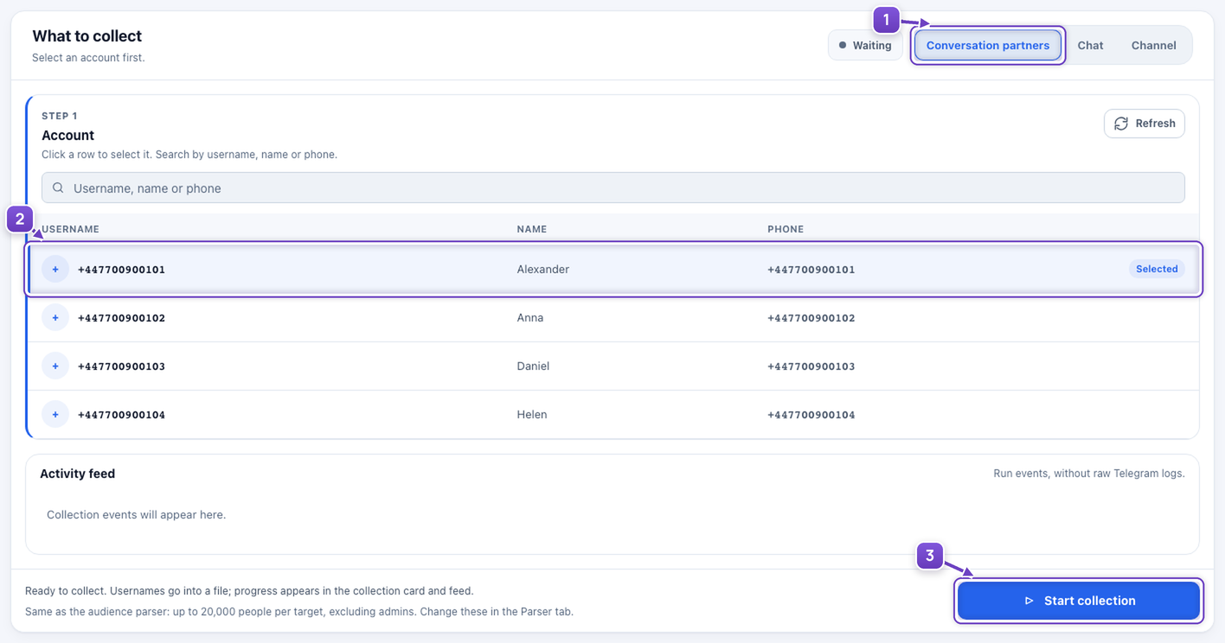Click the "Ready to collect" status line
Viewport: 1225px width, 643px height.
click(249, 591)
